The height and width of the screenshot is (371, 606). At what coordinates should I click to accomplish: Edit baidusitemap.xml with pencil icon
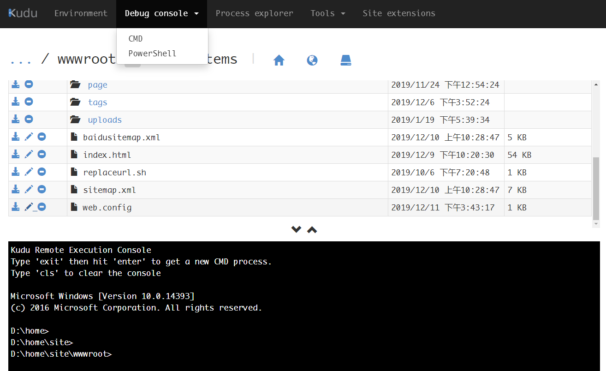[x=29, y=137]
